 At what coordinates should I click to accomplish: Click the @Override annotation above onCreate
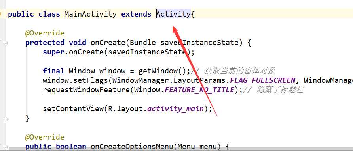[x=45, y=33]
